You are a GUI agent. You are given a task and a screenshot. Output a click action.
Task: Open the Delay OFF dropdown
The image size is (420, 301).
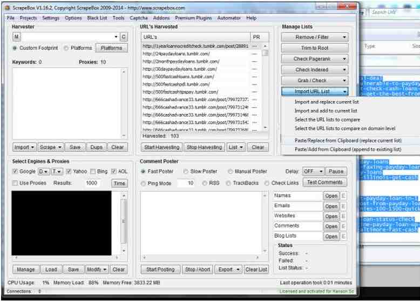[x=313, y=171]
